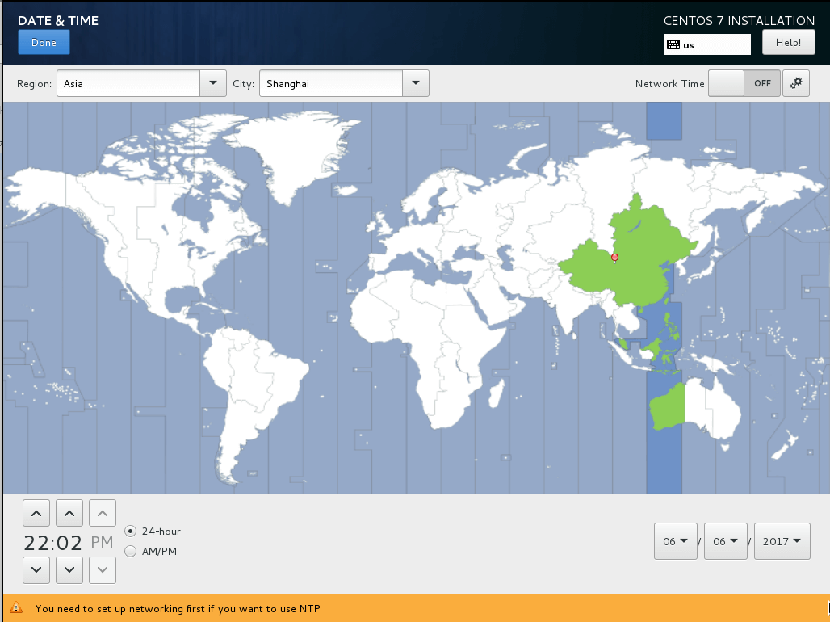The image size is (830, 622).
Task: Click the 22:02 time display
Action: coord(53,543)
